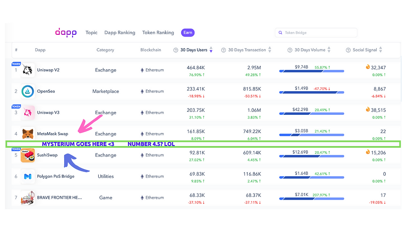
Task: Click the Brave Frontier Heroes logo
Action: pos(27,198)
